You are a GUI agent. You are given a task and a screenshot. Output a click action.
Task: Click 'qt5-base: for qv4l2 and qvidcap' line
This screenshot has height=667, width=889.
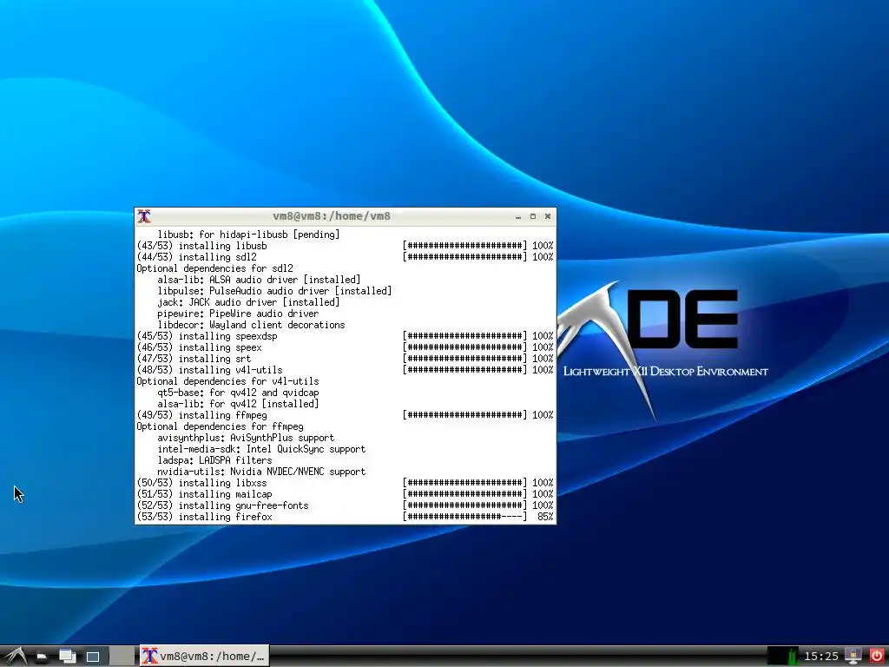tap(238, 393)
